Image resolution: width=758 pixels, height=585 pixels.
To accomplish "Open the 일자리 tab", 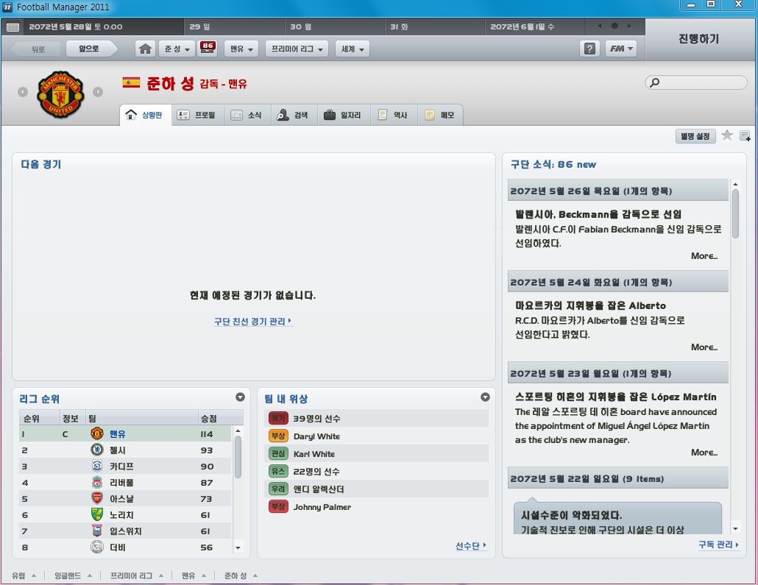I will coord(342,116).
